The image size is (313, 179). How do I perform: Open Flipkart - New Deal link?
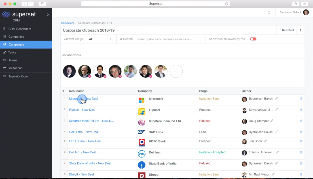[x=82, y=110]
